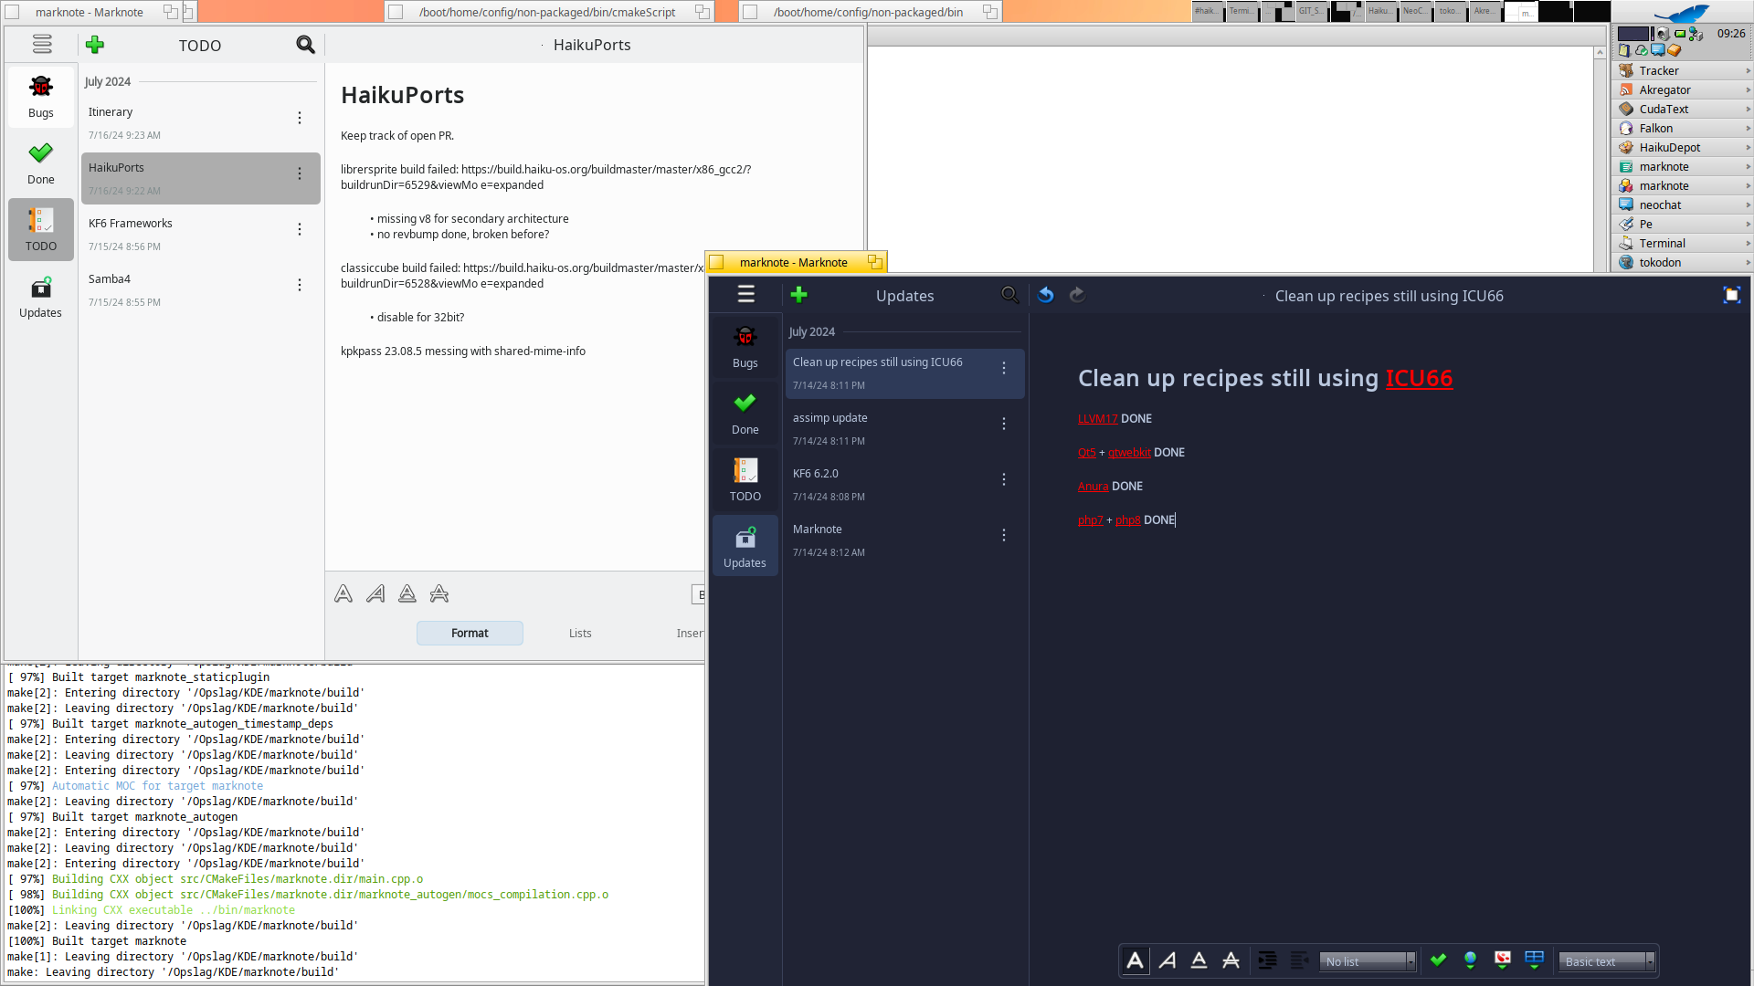The height and width of the screenshot is (986, 1754).
Task: Open hamburger menu in dark Marknote window
Action: (x=746, y=294)
